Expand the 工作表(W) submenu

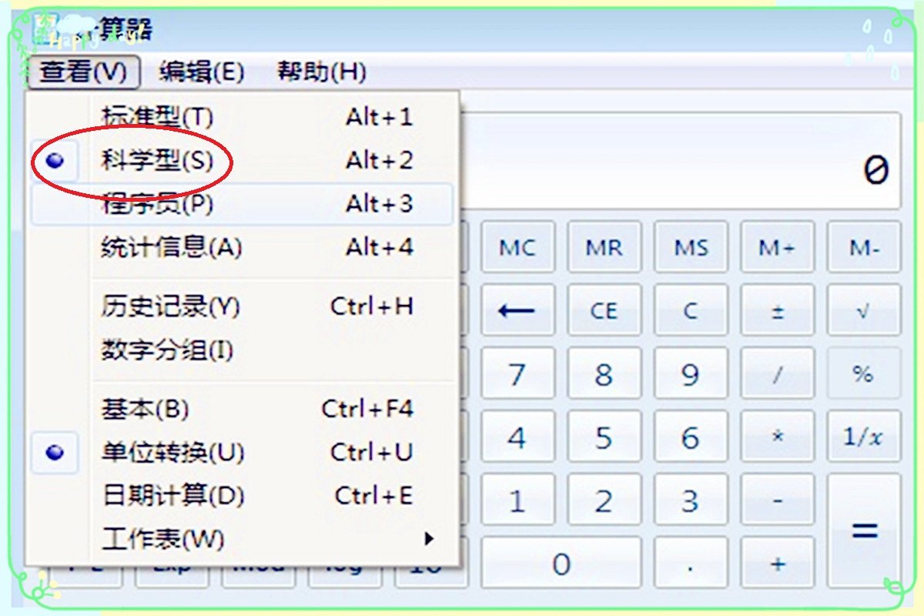tap(154, 541)
